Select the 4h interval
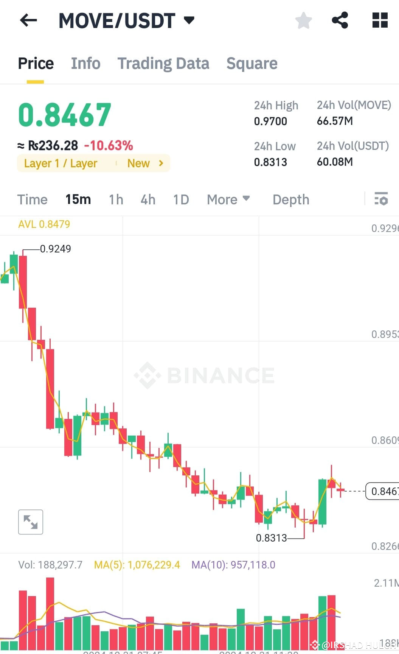 (x=147, y=199)
